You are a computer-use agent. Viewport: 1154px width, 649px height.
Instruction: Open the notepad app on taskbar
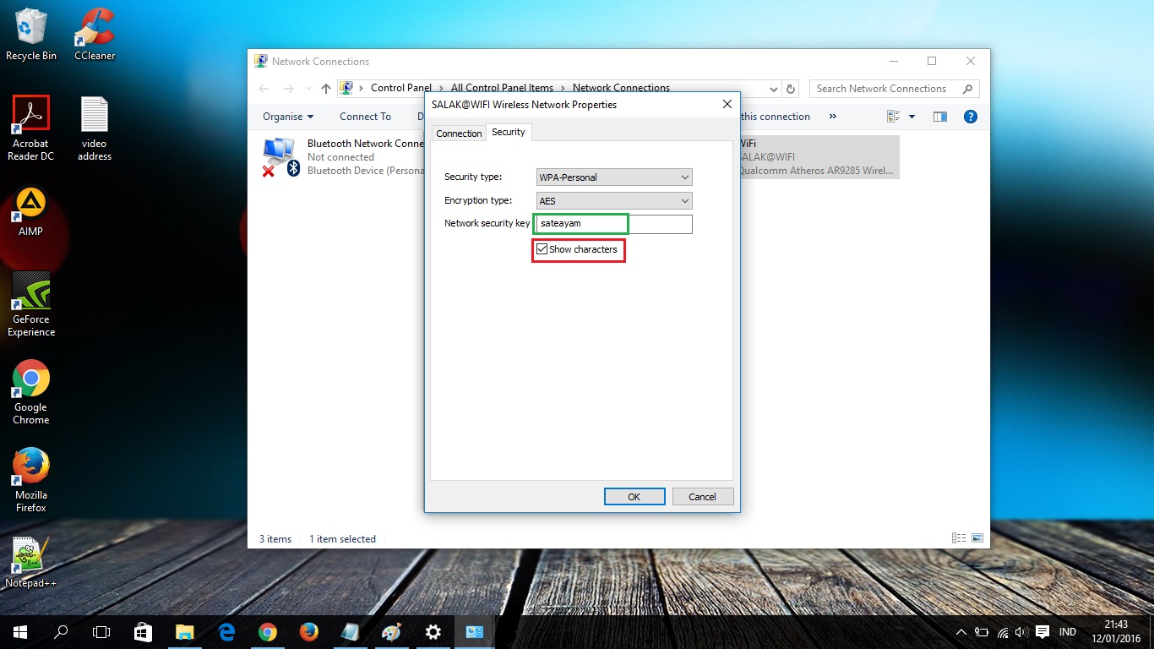351,631
